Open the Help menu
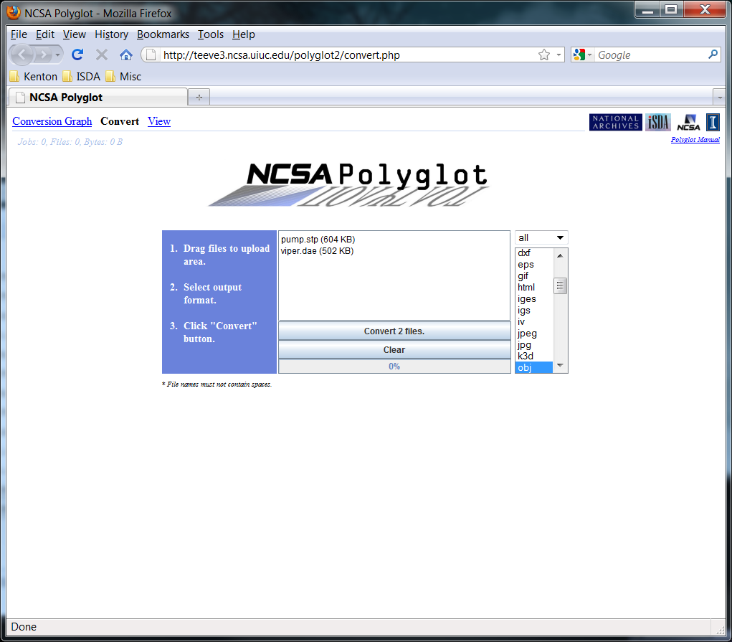This screenshot has width=732, height=642. (244, 34)
